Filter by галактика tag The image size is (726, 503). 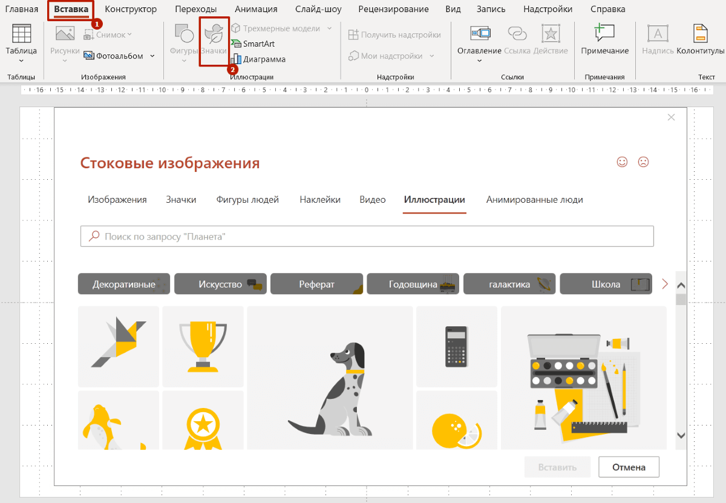(509, 284)
